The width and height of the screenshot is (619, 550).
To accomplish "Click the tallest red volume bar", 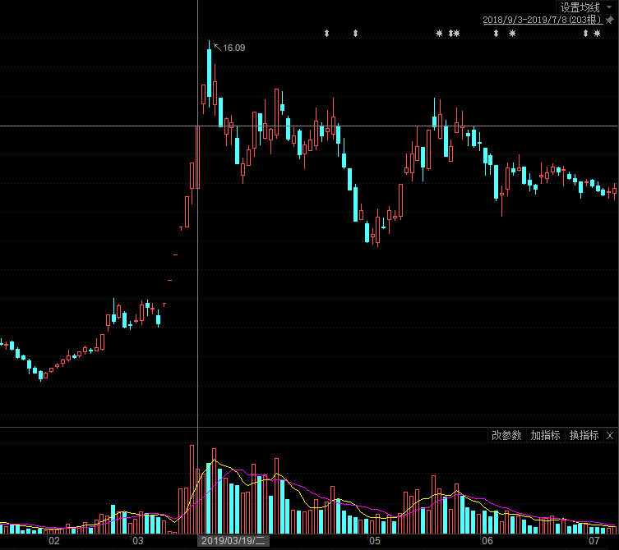I will 192,489.
